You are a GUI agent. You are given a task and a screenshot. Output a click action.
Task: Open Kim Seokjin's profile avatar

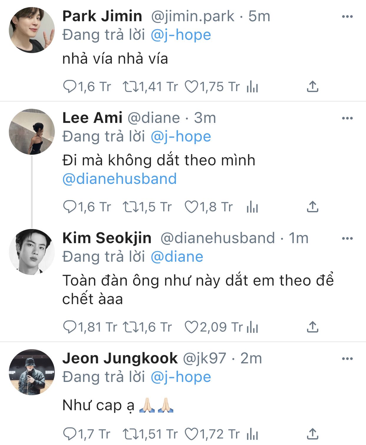click(32, 252)
